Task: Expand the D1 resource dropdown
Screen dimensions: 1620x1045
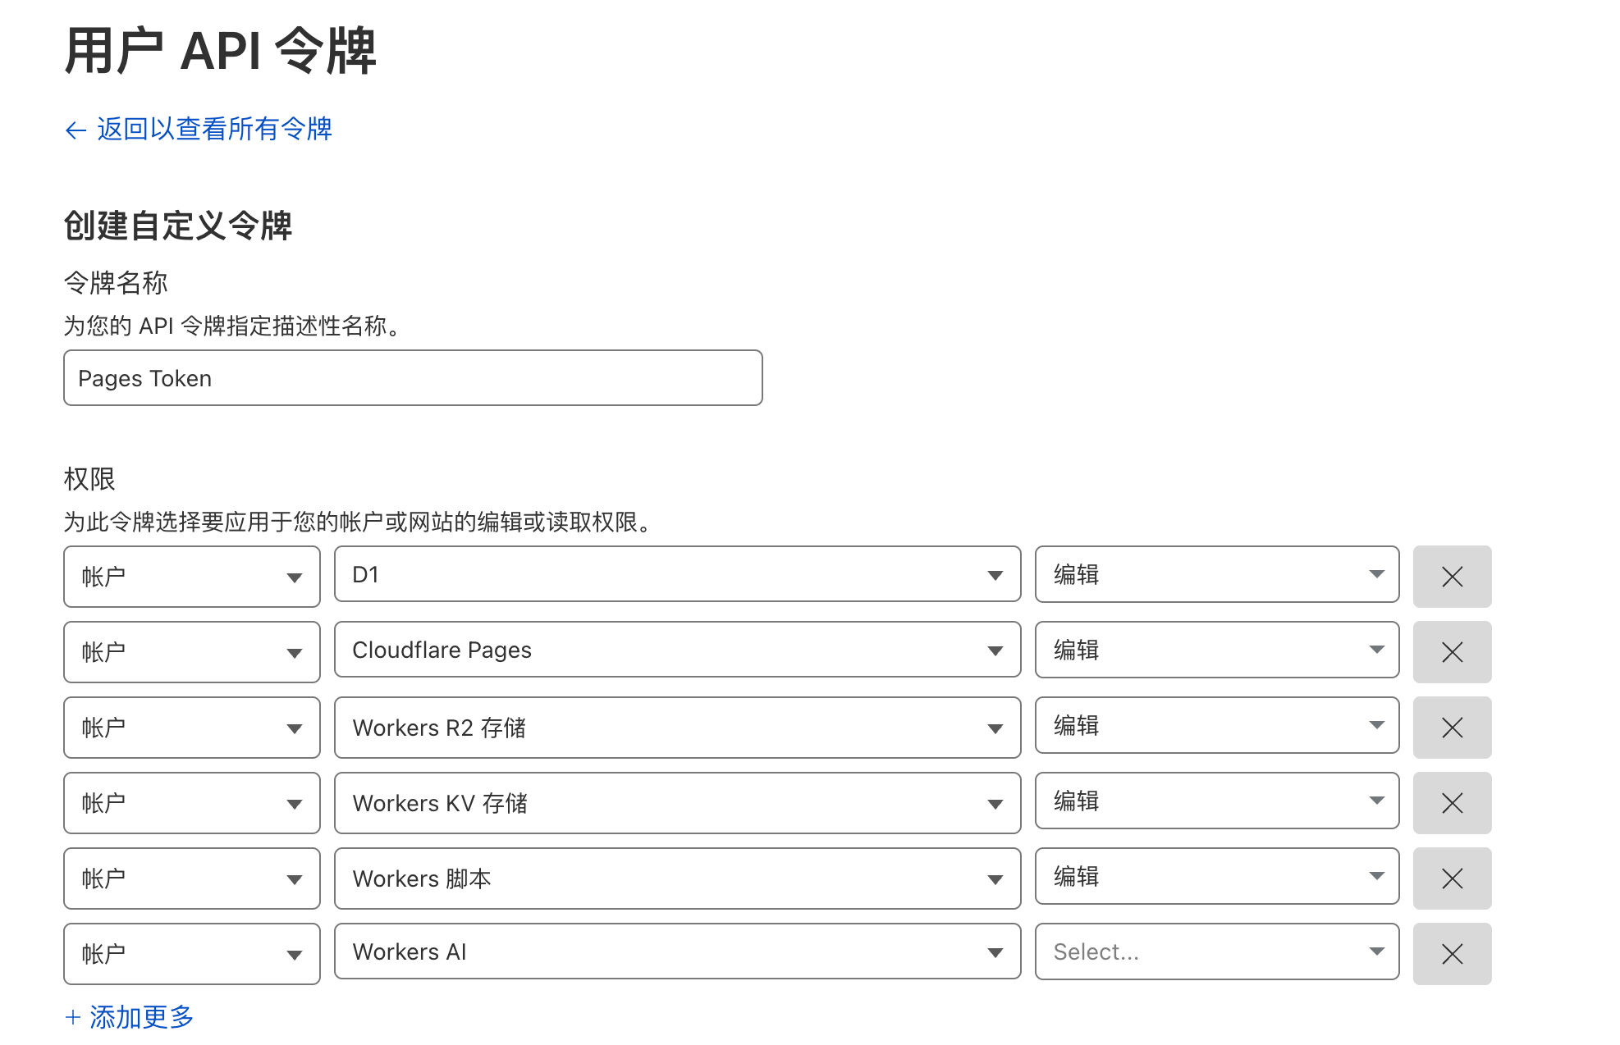Action: [677, 574]
